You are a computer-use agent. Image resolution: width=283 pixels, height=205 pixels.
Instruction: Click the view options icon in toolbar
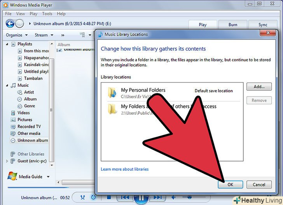point(82,35)
